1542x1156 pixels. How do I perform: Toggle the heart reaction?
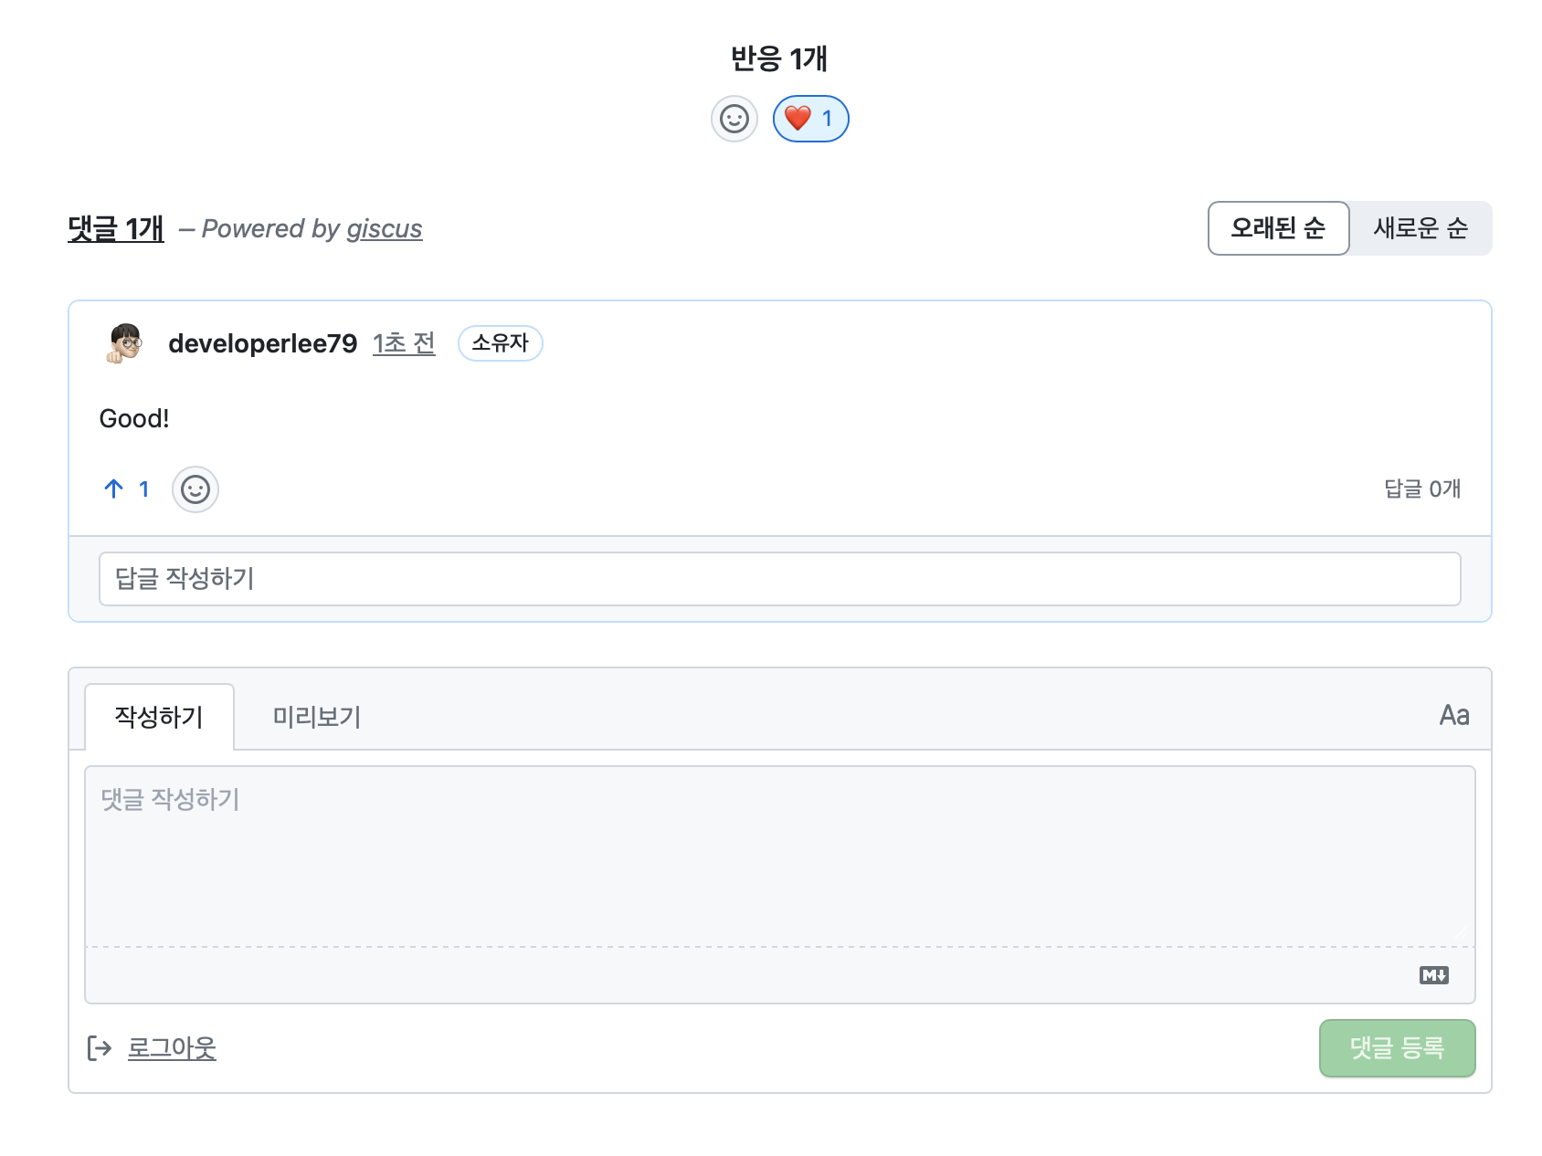808,118
